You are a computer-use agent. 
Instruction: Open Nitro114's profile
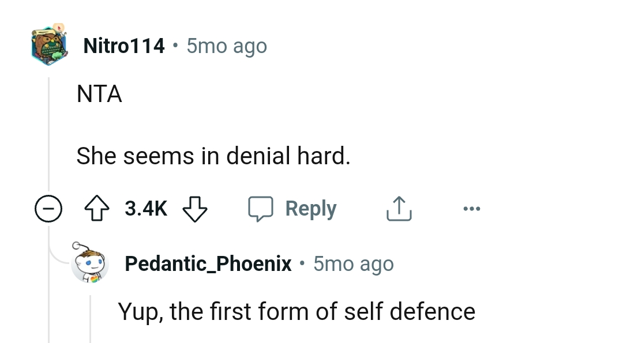click(x=123, y=46)
